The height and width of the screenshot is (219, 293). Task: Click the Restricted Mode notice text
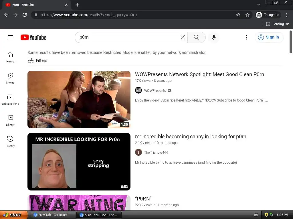[x=117, y=52]
